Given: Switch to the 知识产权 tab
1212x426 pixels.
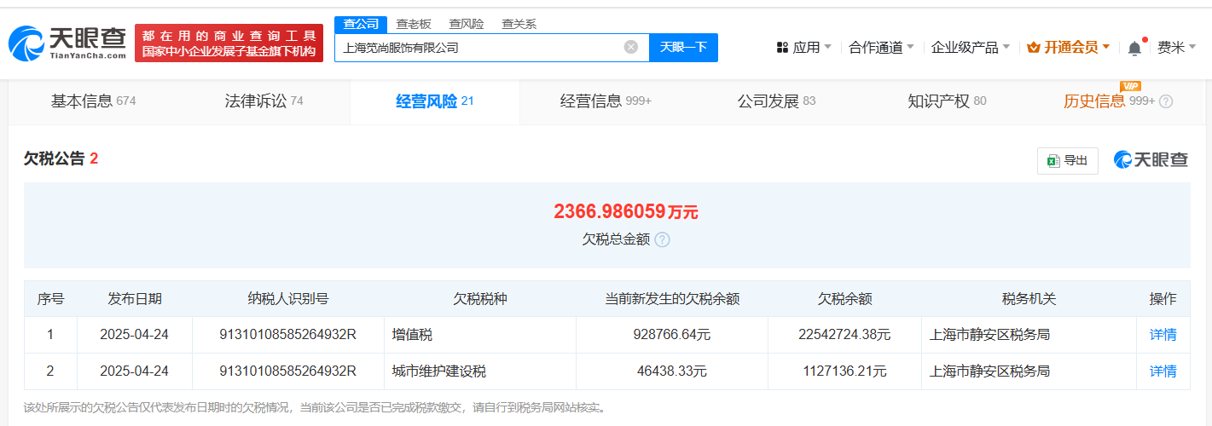Looking at the screenshot, I should [947, 101].
